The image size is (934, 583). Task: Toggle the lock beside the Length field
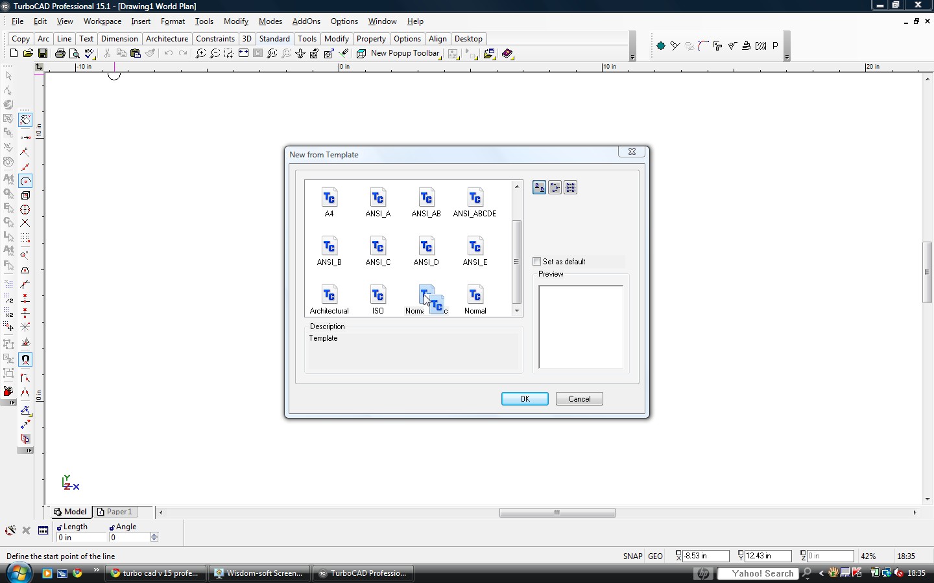point(59,527)
